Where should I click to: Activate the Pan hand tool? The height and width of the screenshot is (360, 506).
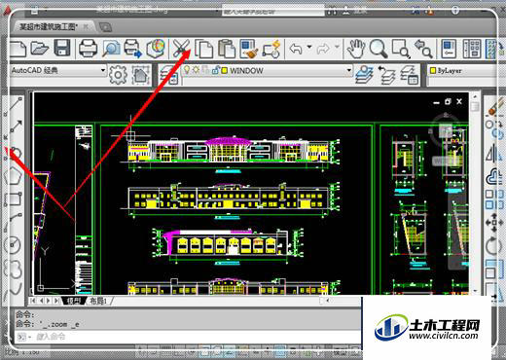click(355, 49)
